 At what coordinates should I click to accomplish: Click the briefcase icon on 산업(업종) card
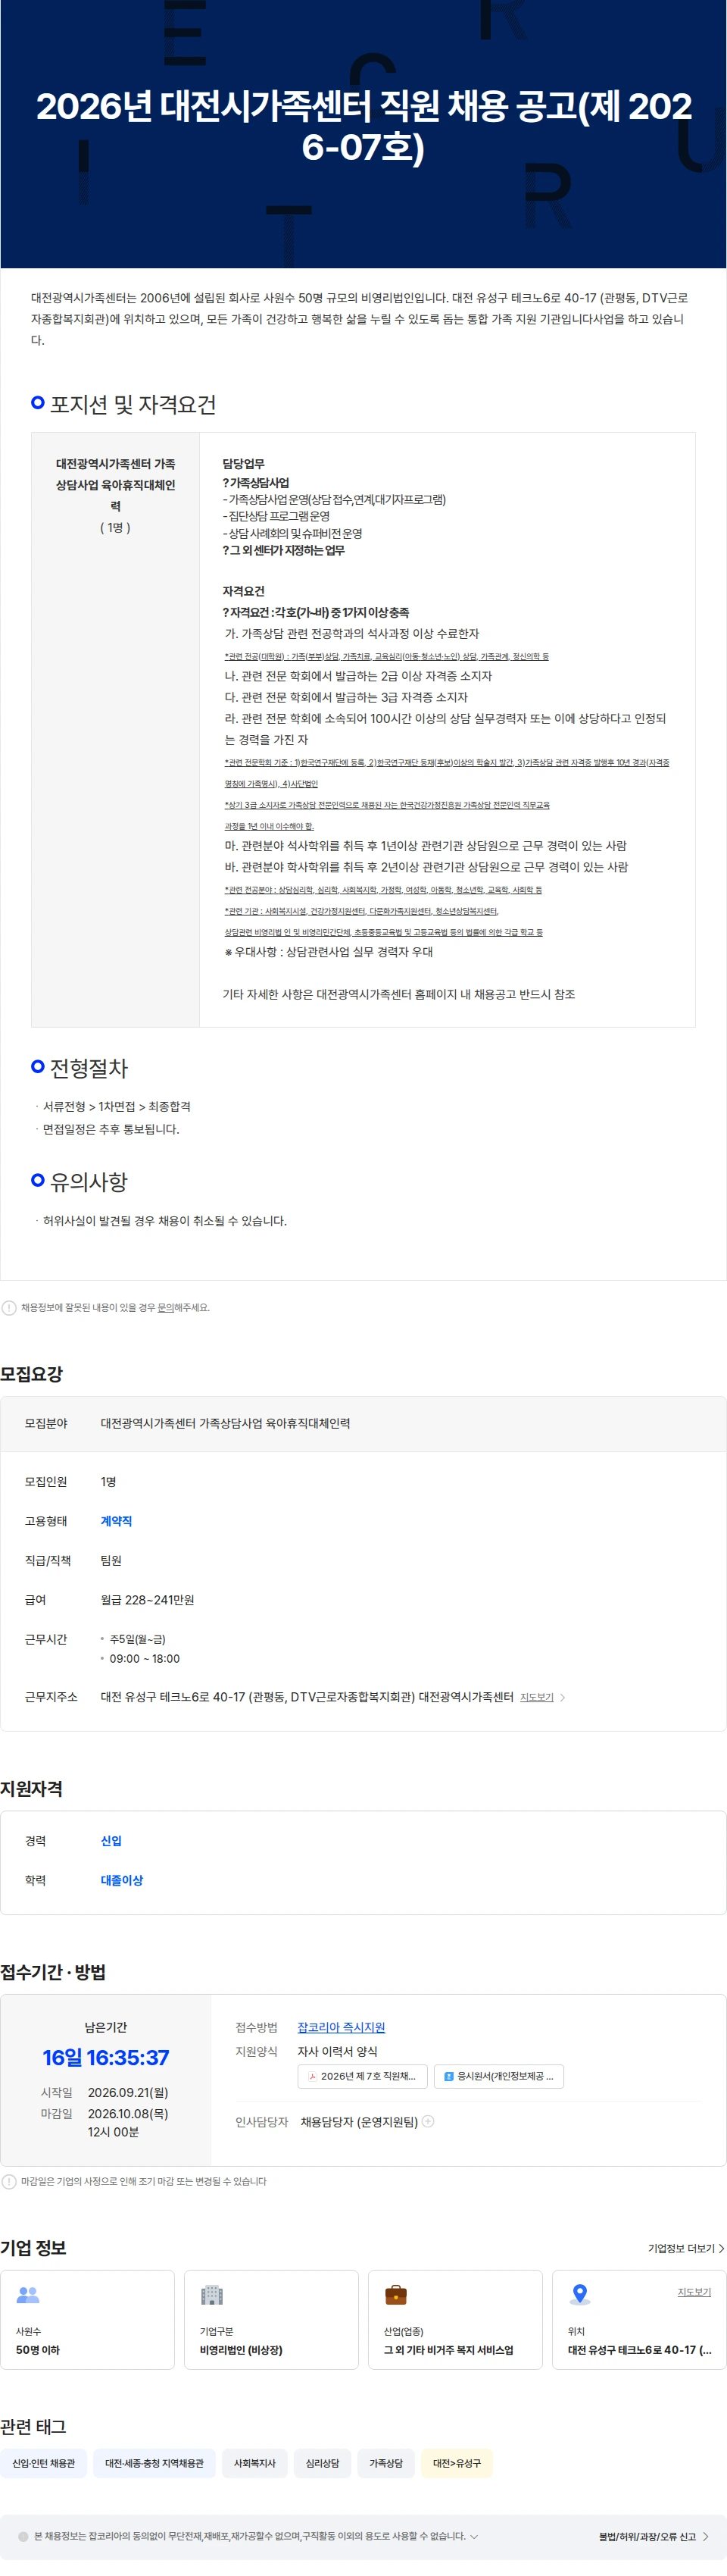coord(395,2294)
